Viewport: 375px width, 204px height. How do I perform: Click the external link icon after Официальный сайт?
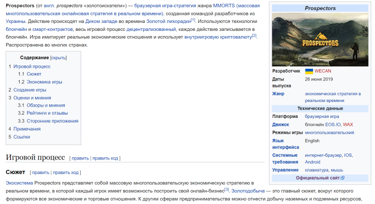[343, 178]
